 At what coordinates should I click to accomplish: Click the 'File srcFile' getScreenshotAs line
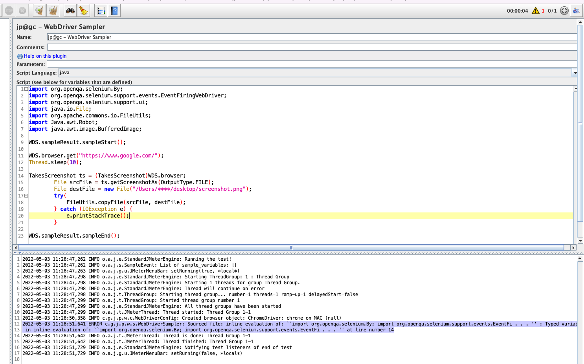coord(134,182)
